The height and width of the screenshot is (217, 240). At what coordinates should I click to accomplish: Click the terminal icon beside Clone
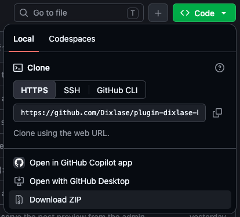point(18,68)
